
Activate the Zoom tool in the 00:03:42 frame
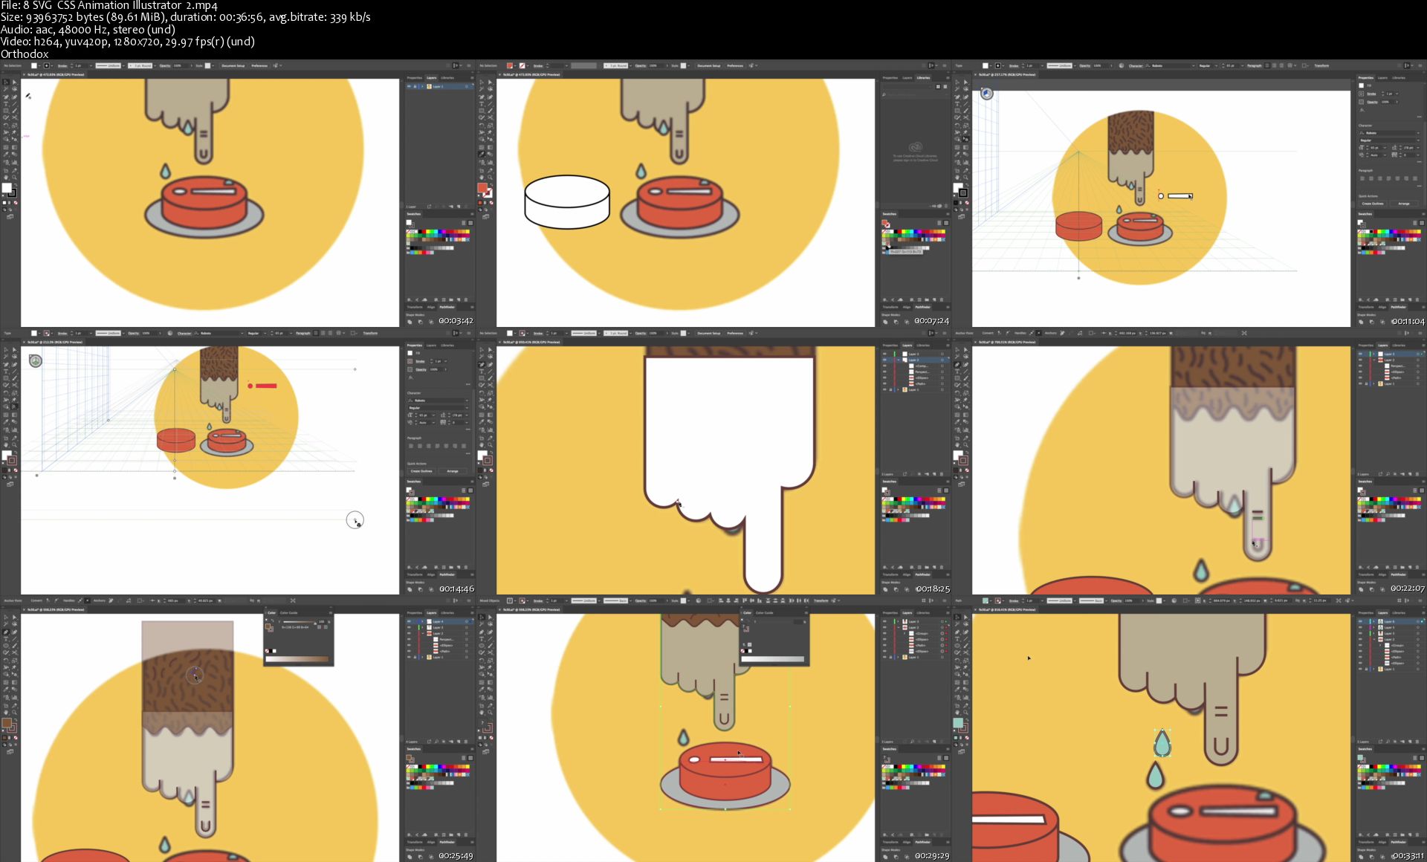[14, 178]
